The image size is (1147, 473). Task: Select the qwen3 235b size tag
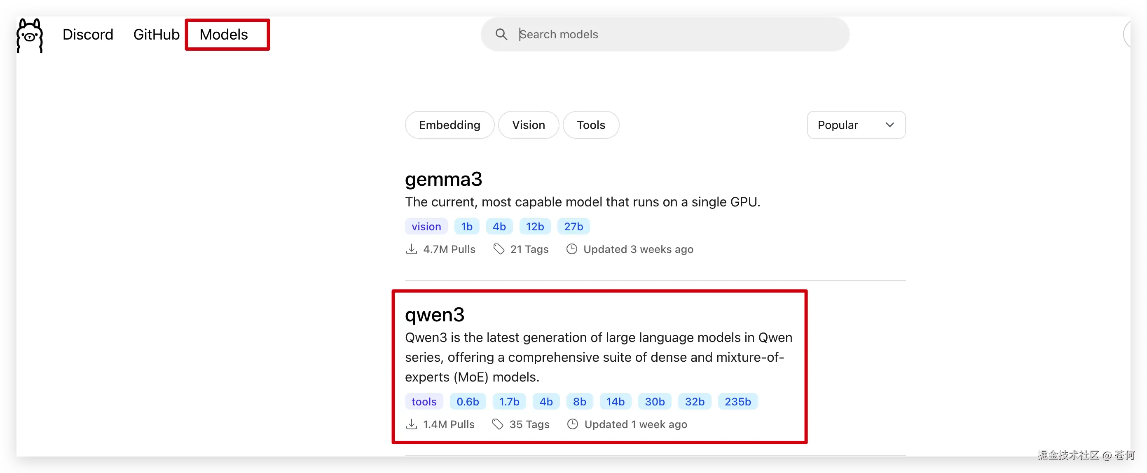point(737,401)
